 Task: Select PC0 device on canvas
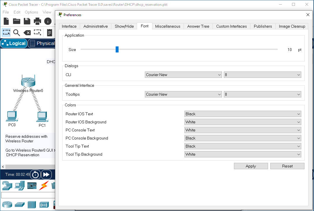(x=12, y=116)
